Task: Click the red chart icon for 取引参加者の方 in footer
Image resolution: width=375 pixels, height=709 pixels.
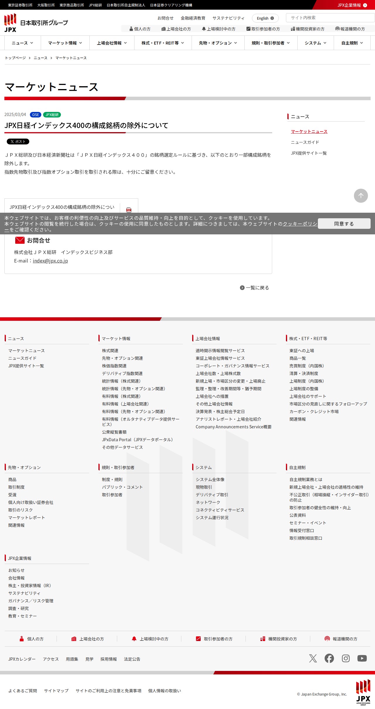Action: coord(198,639)
